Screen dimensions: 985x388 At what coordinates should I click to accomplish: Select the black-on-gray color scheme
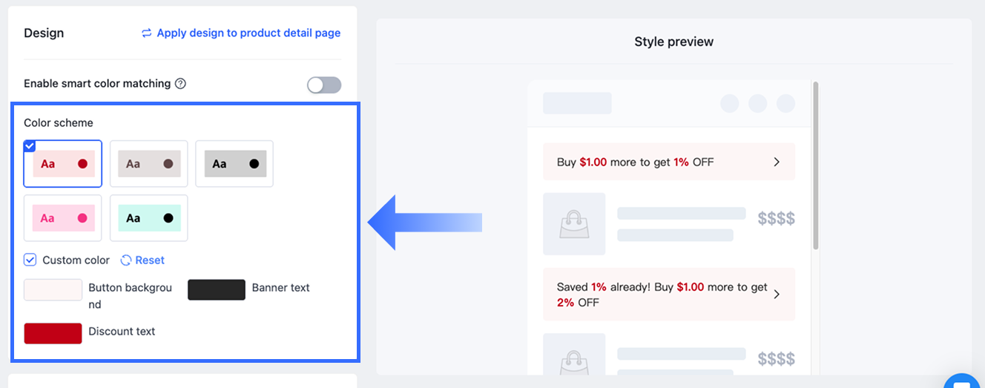point(234,164)
